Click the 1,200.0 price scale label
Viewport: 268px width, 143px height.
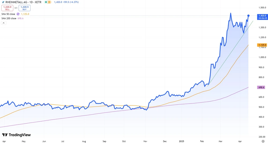click(x=262, y=37)
